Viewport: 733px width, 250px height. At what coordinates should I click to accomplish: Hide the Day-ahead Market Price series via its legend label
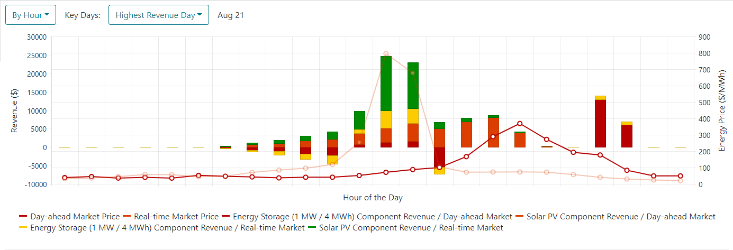point(75,216)
